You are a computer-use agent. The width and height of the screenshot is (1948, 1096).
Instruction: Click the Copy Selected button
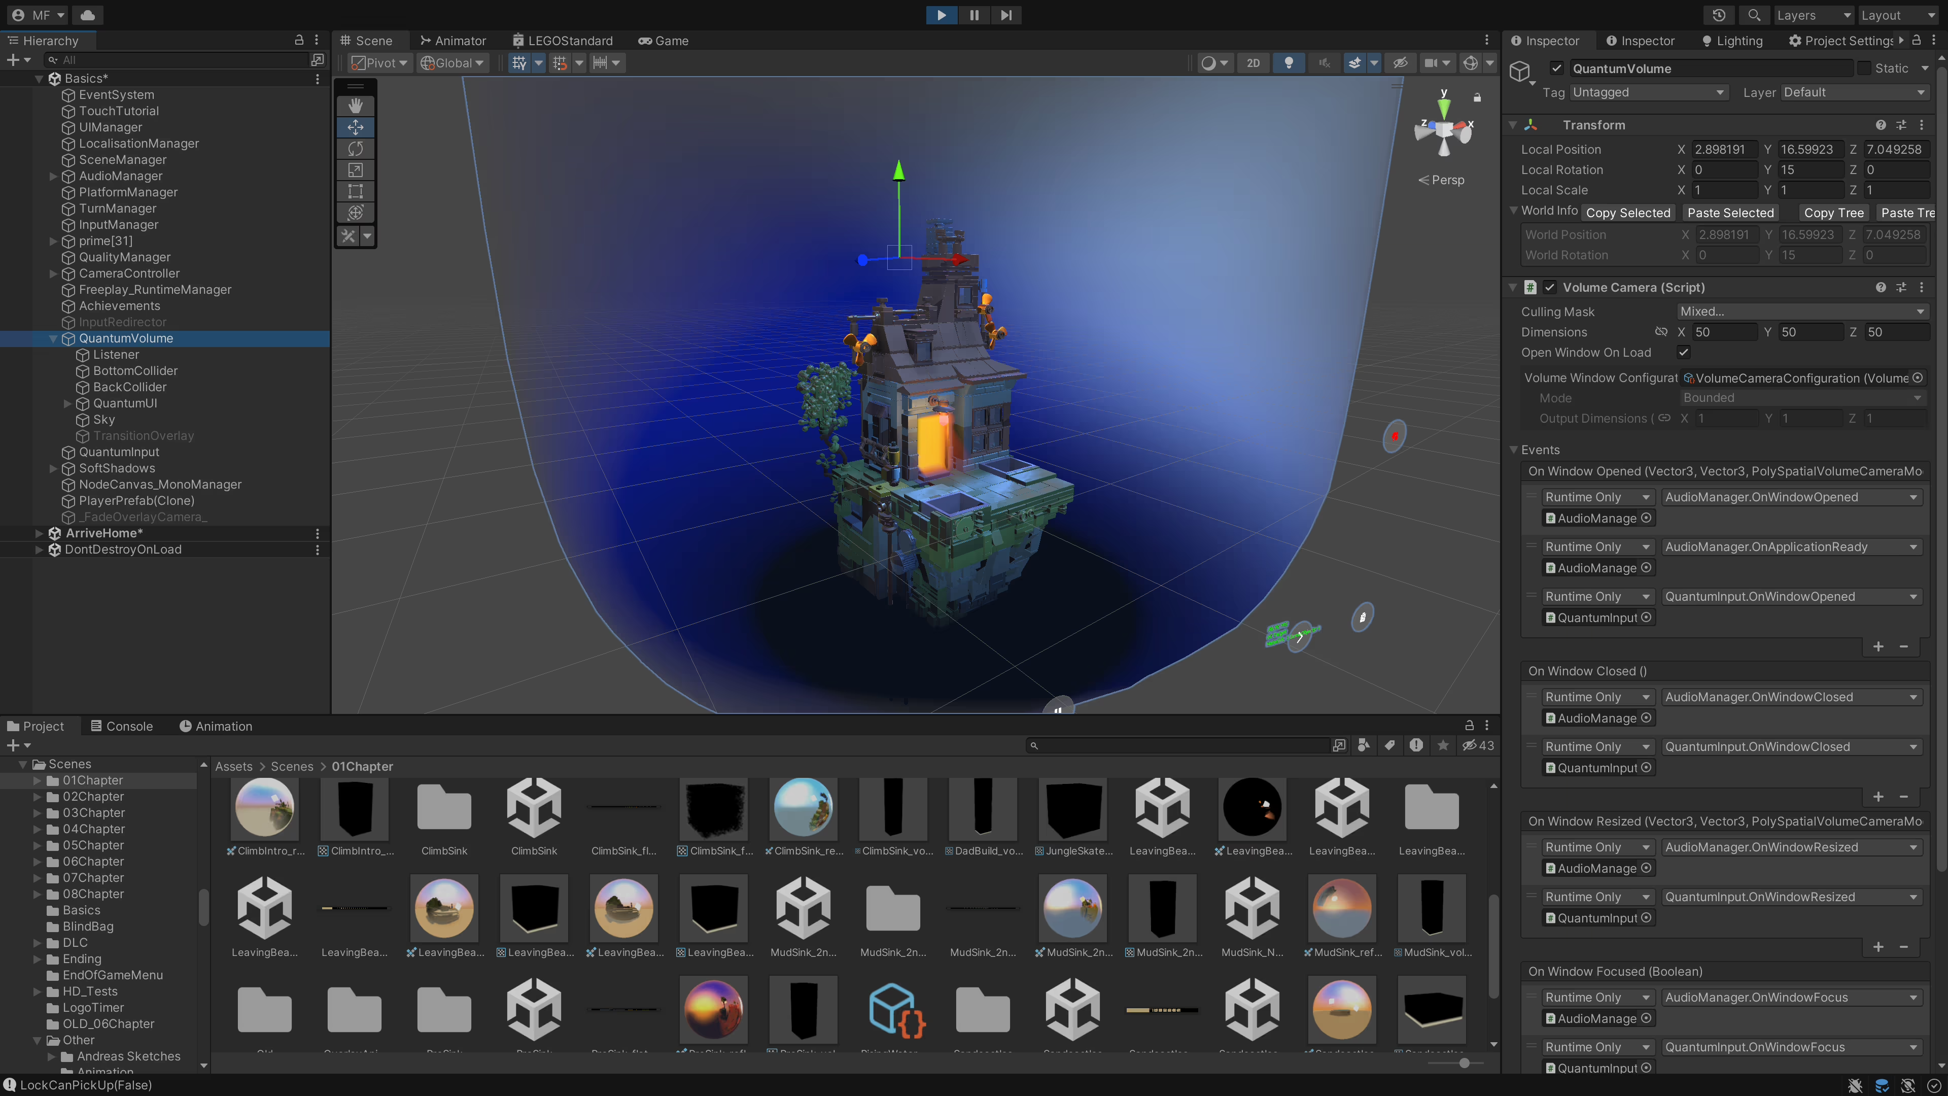click(1627, 213)
